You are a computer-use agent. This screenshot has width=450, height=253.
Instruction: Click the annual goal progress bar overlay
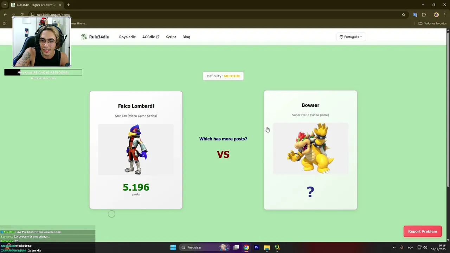click(x=43, y=72)
